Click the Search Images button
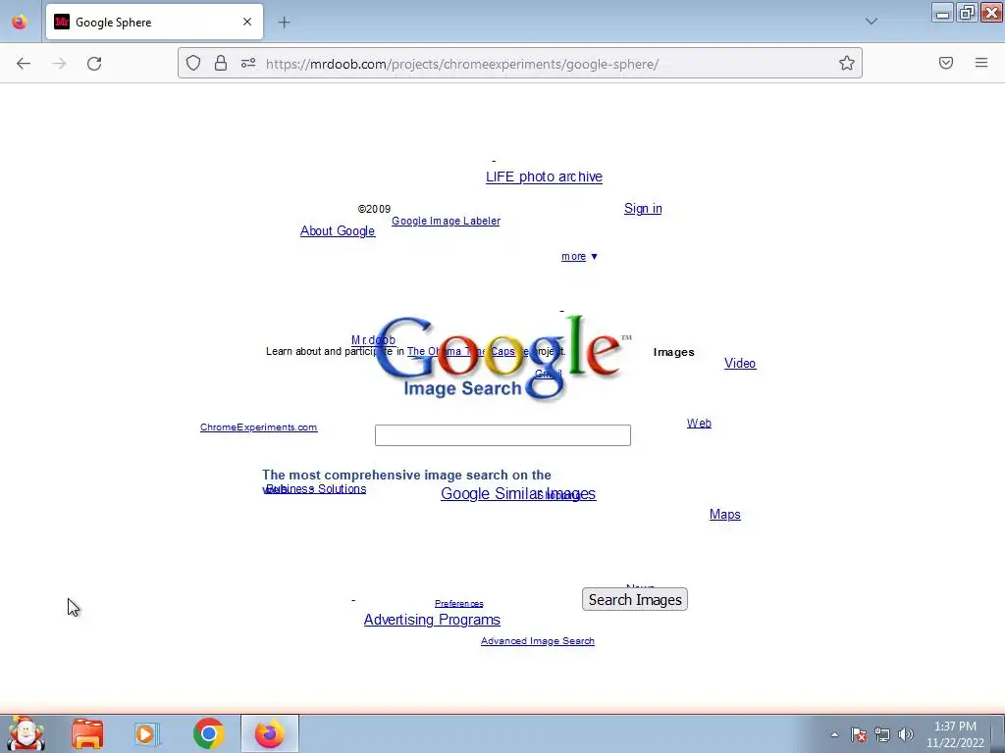The width and height of the screenshot is (1005, 753). point(635,599)
